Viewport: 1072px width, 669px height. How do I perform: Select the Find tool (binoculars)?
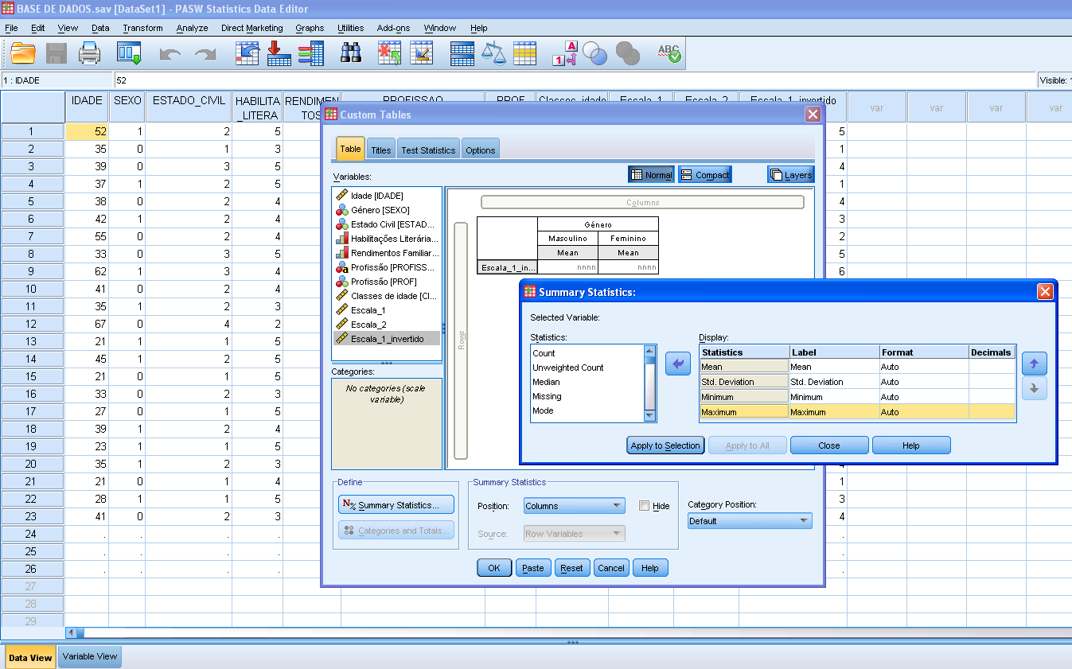[353, 53]
